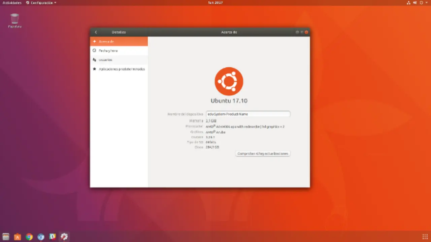Image resolution: width=431 pixels, height=242 pixels.
Task: Open Google Chrome from the dock
Action: point(29,237)
